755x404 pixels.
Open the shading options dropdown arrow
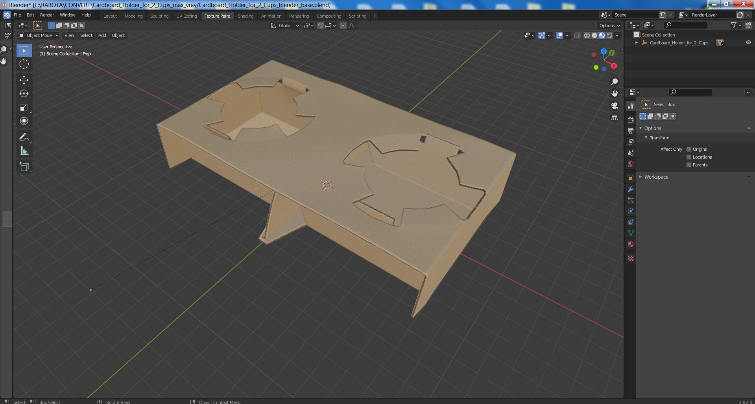pyautogui.click(x=617, y=35)
